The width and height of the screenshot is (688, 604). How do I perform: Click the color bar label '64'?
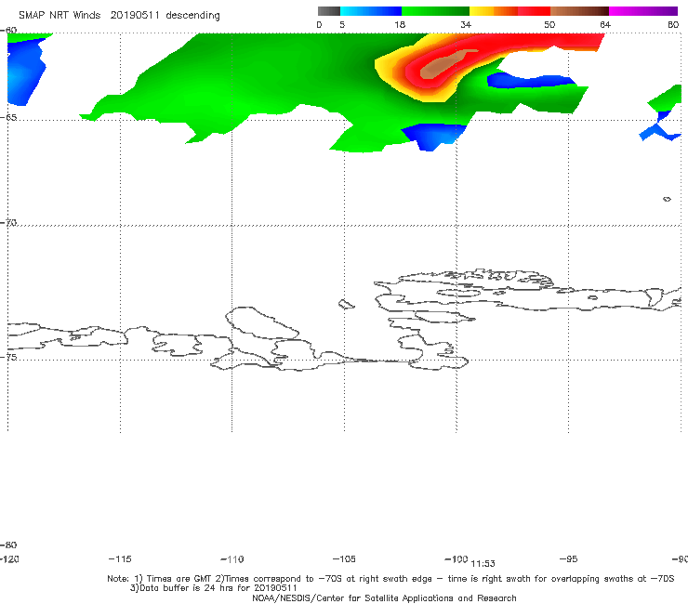[x=605, y=24]
